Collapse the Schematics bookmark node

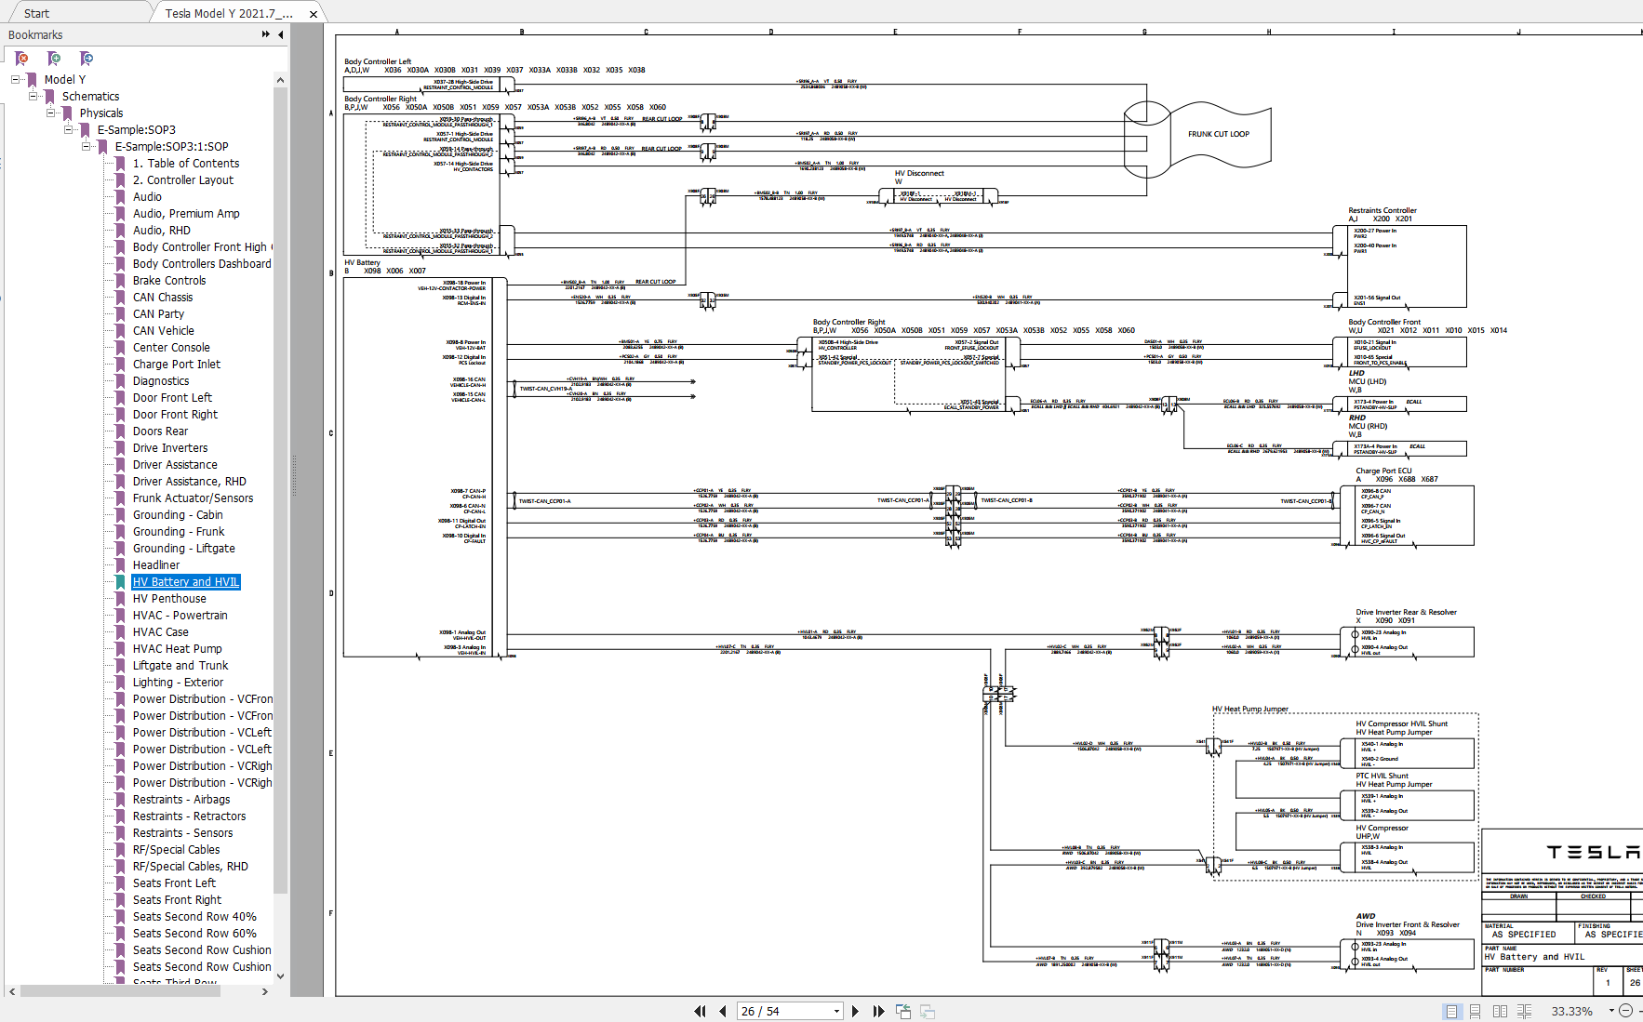pyautogui.click(x=33, y=96)
